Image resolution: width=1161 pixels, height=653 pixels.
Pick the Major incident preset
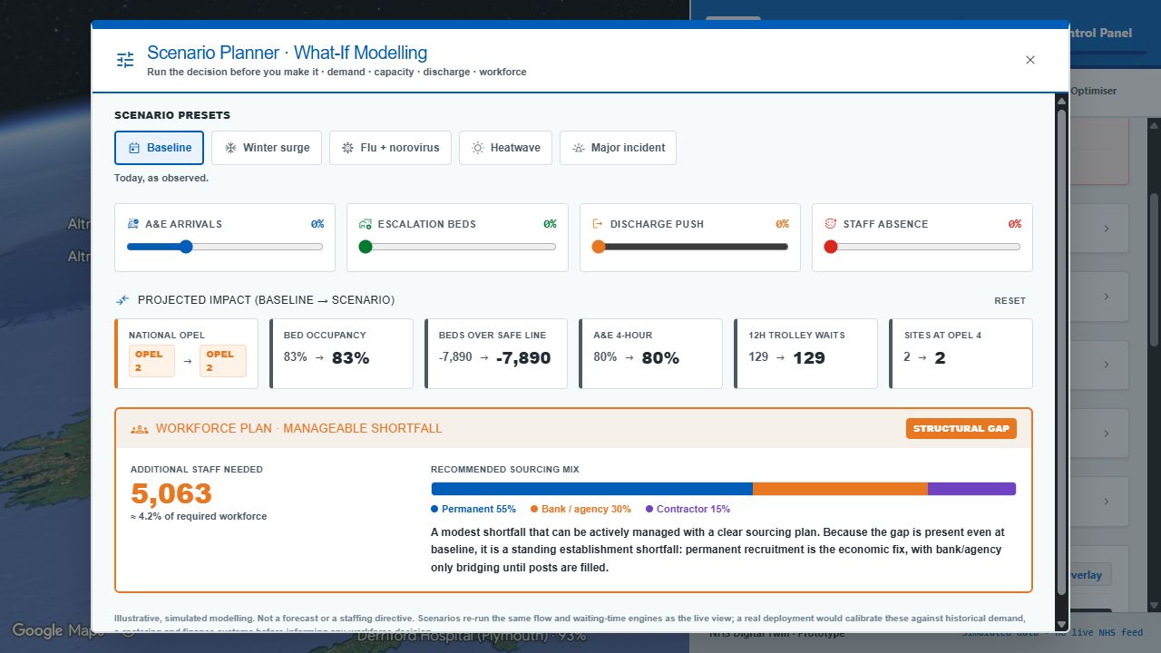tap(618, 148)
